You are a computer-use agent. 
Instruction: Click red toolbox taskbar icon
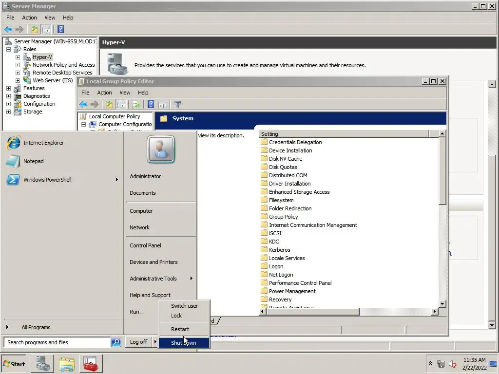(91, 363)
